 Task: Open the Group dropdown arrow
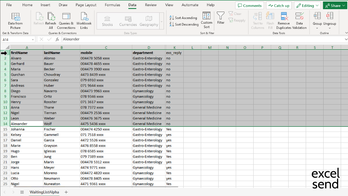[x=317, y=28]
